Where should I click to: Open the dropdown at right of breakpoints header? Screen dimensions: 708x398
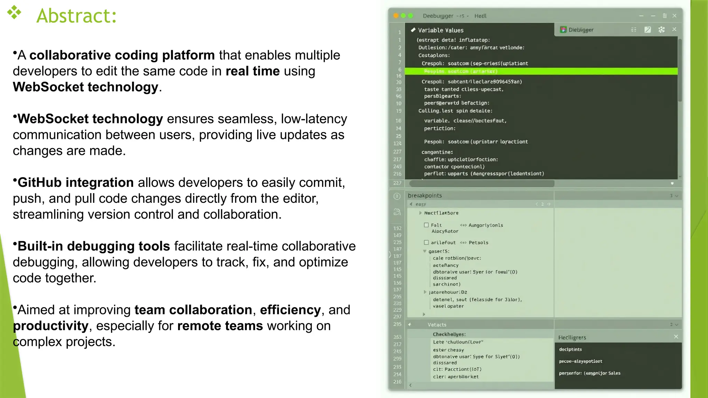point(676,196)
